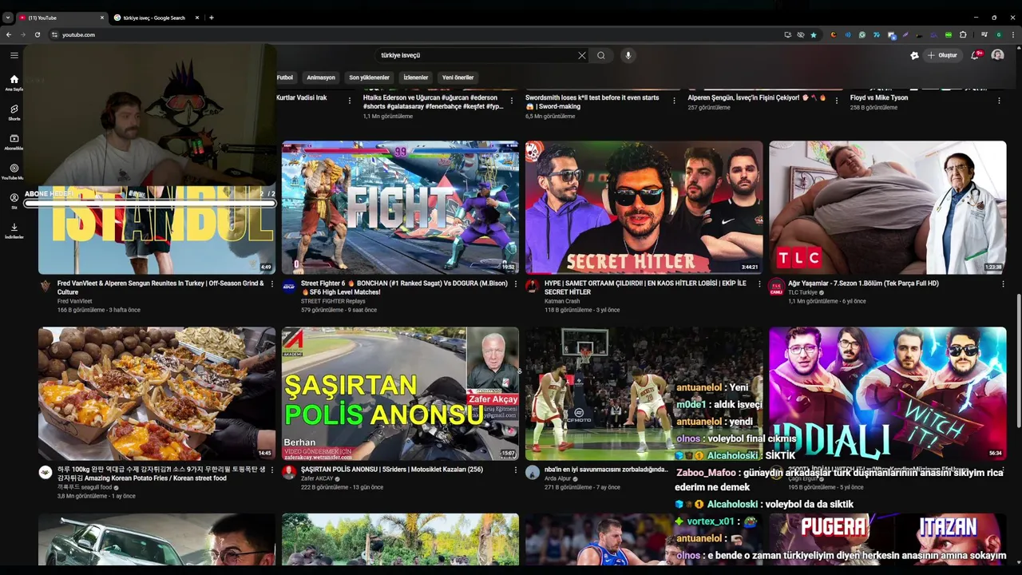Open Arda Alpur channel link

click(x=558, y=478)
